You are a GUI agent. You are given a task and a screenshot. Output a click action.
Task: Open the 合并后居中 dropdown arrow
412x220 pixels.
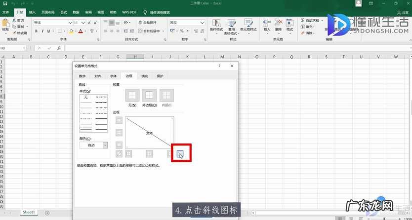[x=163, y=31]
